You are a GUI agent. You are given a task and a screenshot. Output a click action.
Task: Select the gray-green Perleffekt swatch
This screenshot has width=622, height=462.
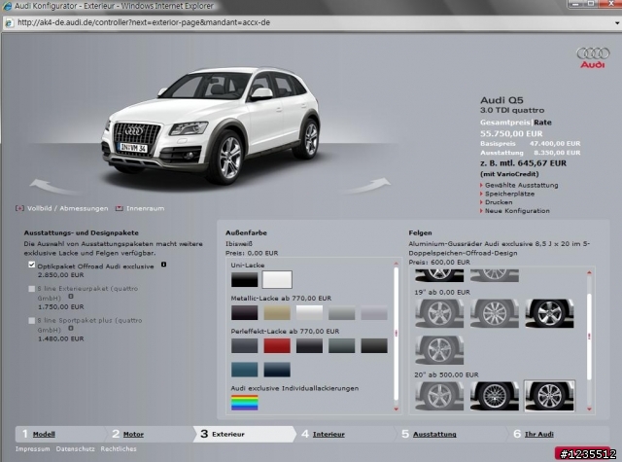(x=341, y=345)
